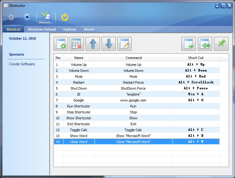
Task: Click the Alt + Down shortcut cell
Action: [x=196, y=71]
